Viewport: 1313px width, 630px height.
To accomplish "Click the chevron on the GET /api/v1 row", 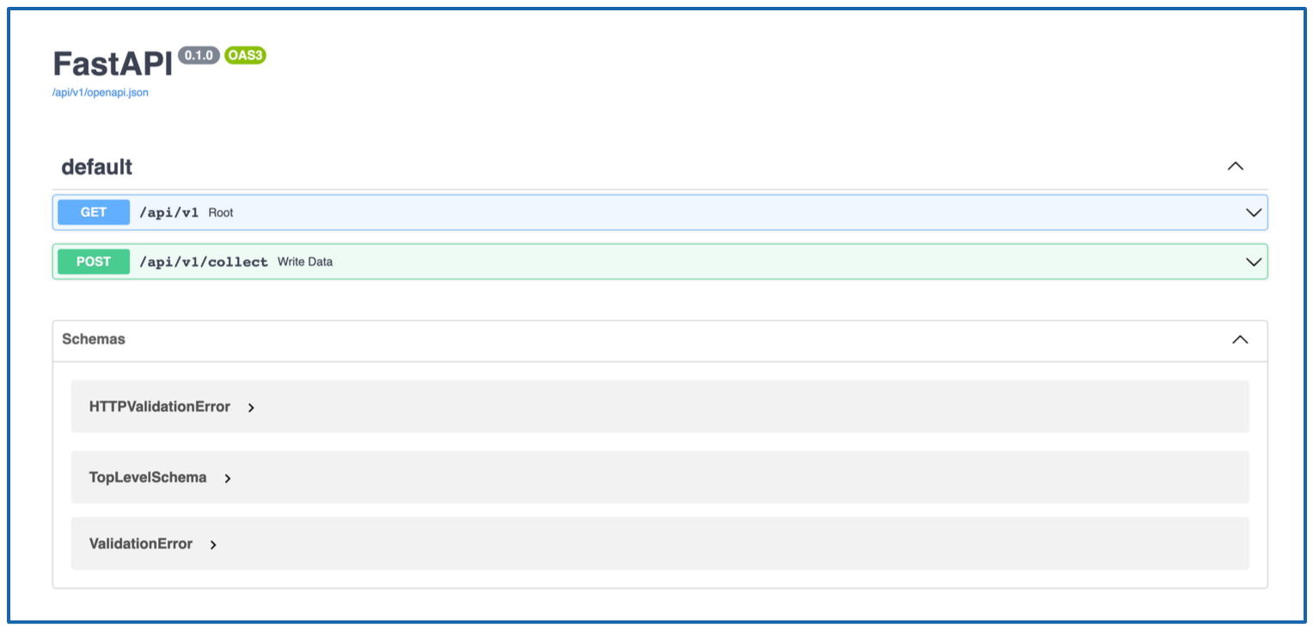I will pos(1254,212).
